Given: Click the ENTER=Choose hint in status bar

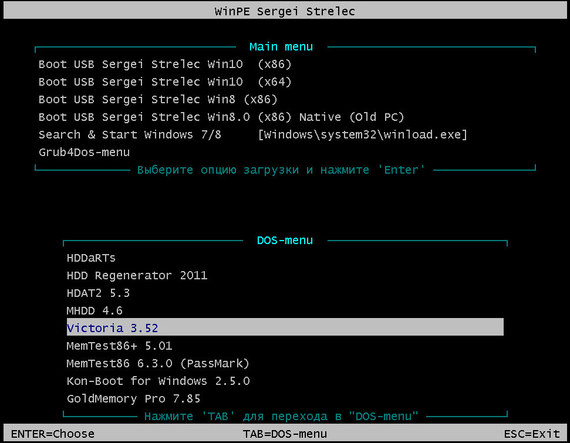Looking at the screenshot, I should click(x=53, y=434).
